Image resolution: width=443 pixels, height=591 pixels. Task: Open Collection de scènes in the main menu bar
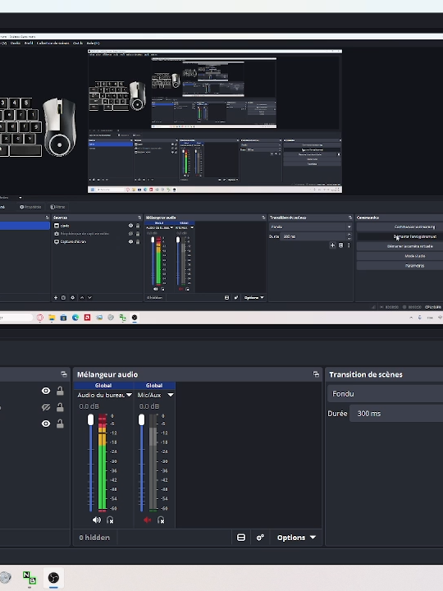[x=53, y=43]
